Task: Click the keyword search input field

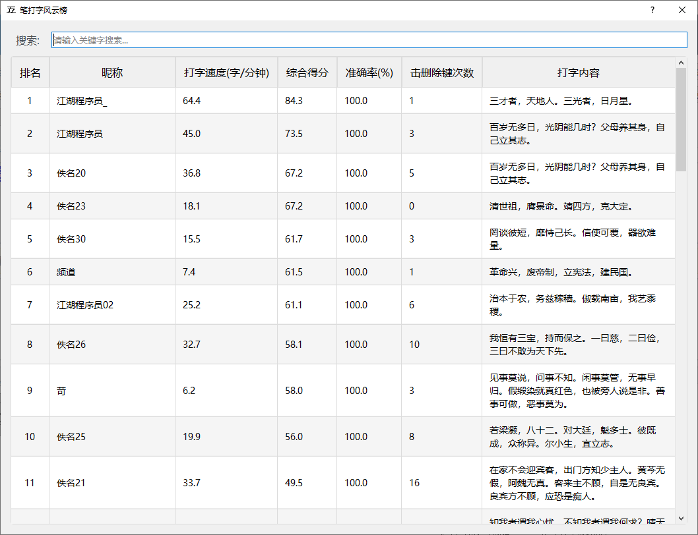Action: (369, 40)
